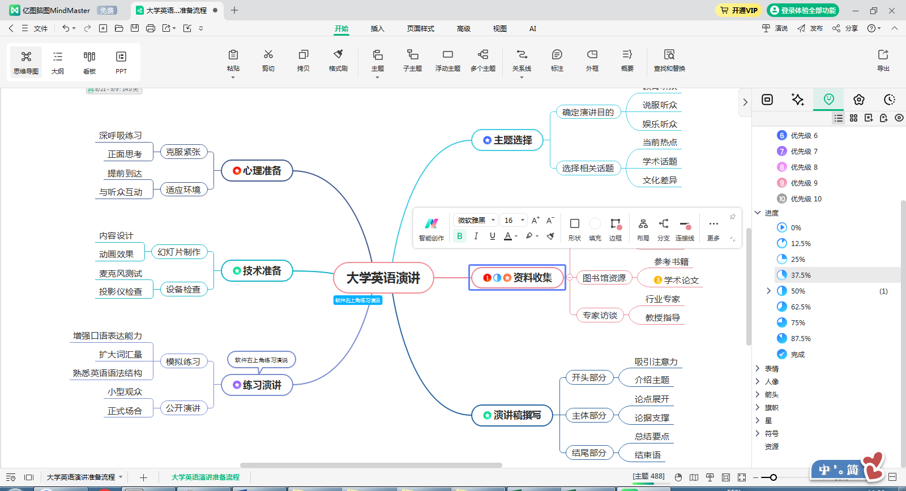Open AI smart creation (智能创作) in floating toolbar
The height and width of the screenshot is (491, 906).
pos(431,229)
